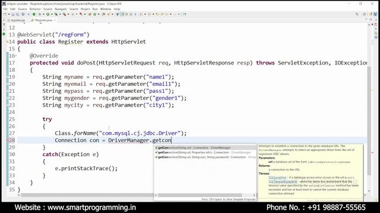Click the External Tools run icon

tap(64, 14)
